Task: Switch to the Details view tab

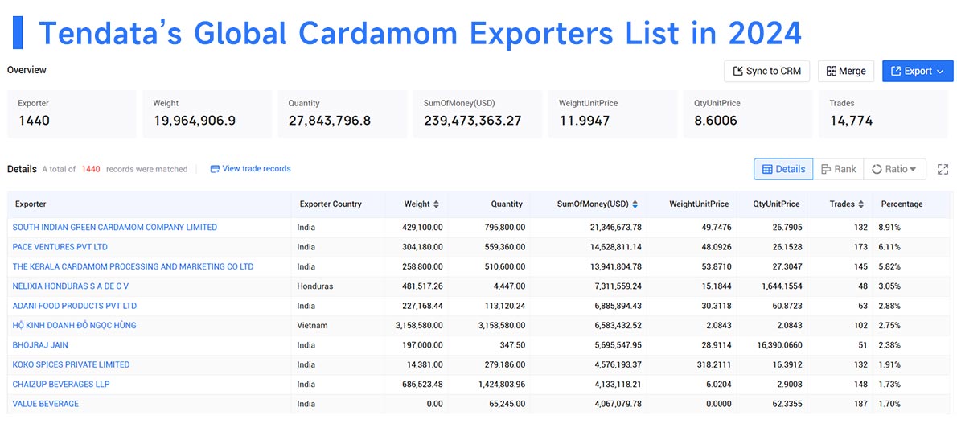Action: (x=783, y=169)
